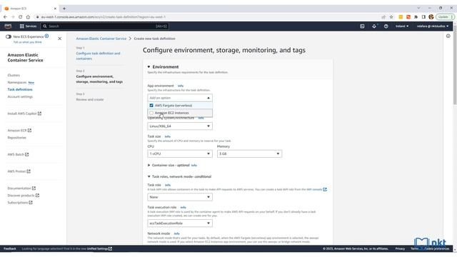Click Info link next to App environment
457x257 pixels.
click(x=181, y=86)
